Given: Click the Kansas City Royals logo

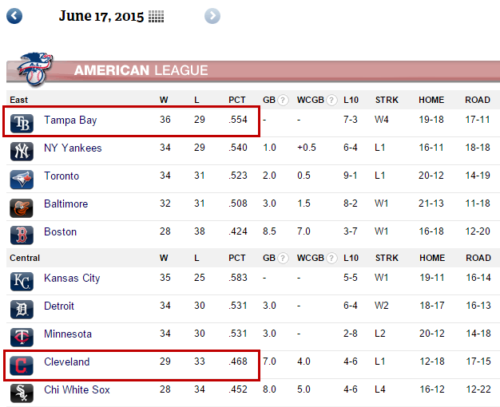Looking at the screenshot, I should coord(22,282).
